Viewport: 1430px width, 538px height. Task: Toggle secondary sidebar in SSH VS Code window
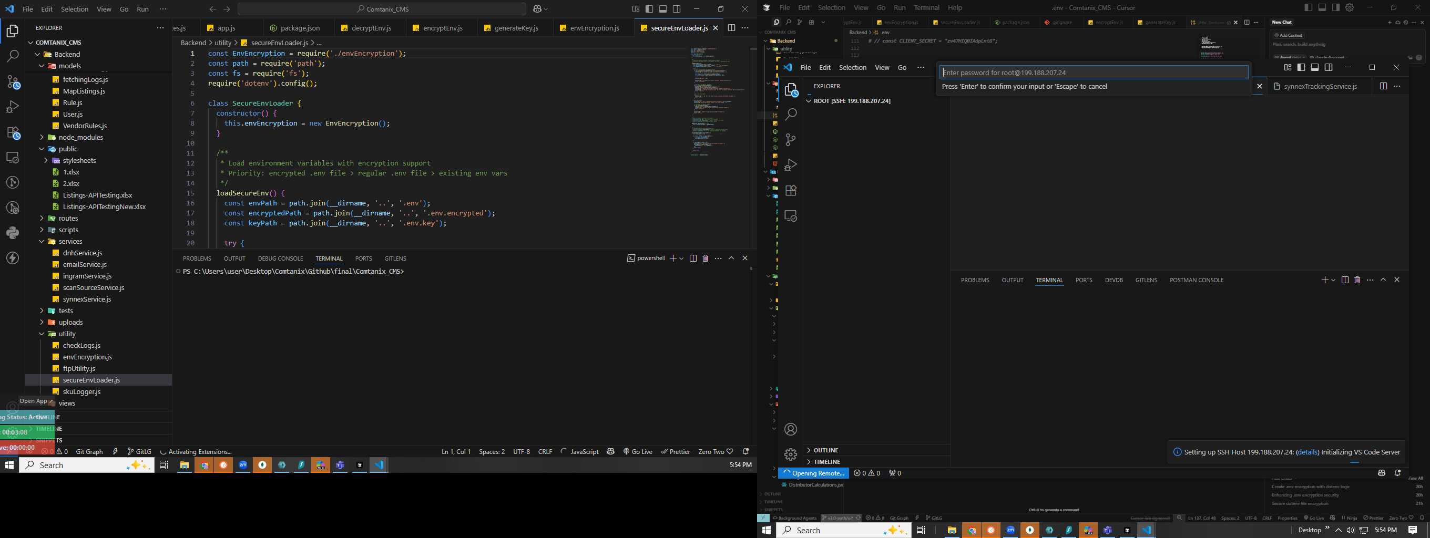pyautogui.click(x=1329, y=67)
